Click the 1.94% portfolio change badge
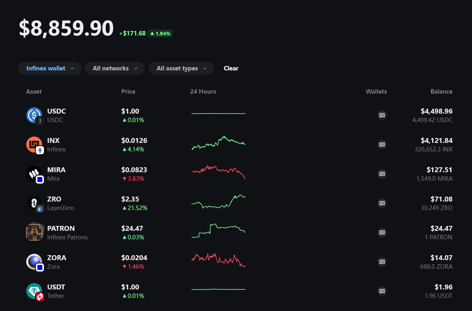The height and width of the screenshot is (311, 472). coord(160,33)
